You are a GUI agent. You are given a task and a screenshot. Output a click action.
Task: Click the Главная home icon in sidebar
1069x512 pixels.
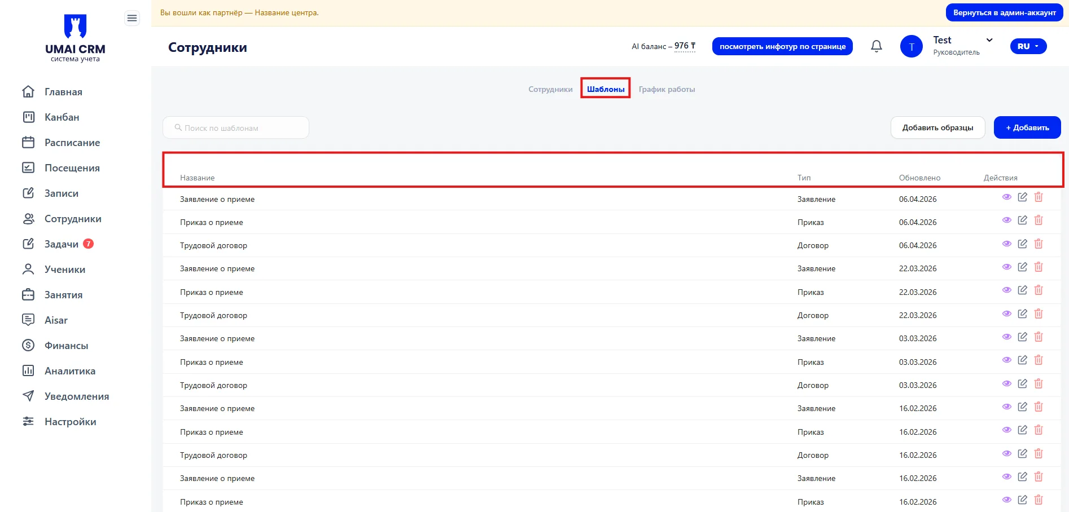tap(28, 91)
